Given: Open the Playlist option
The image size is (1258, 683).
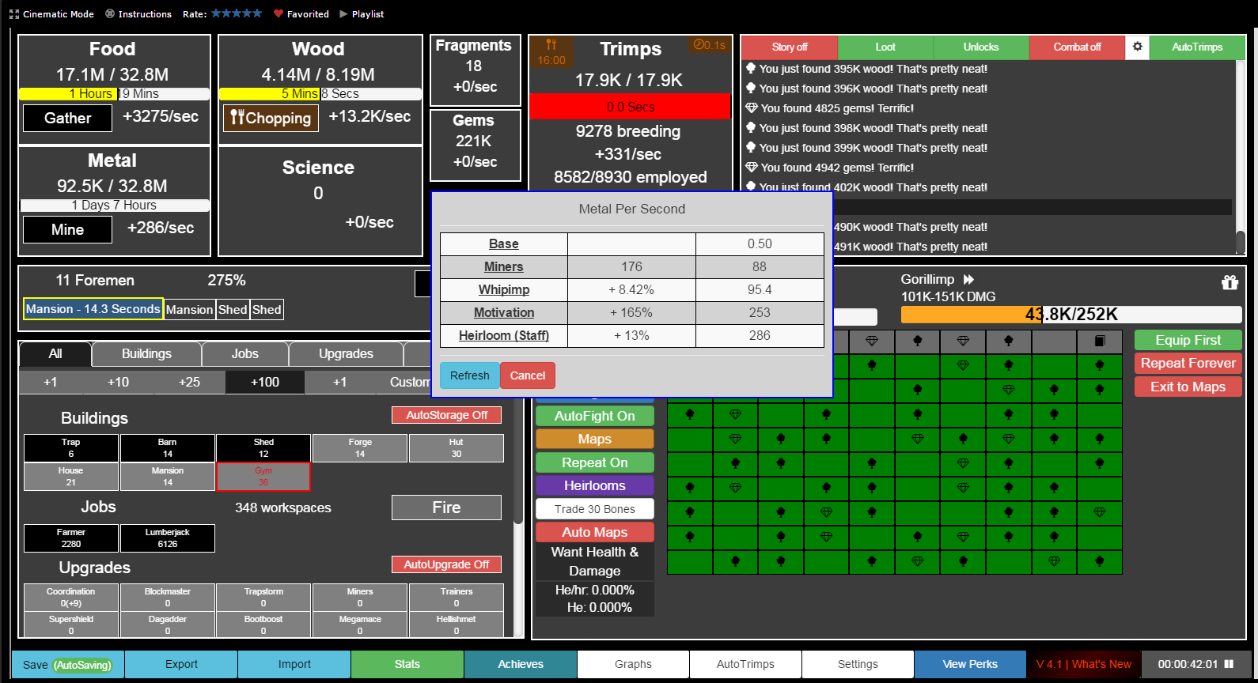Looking at the screenshot, I should 362,14.
